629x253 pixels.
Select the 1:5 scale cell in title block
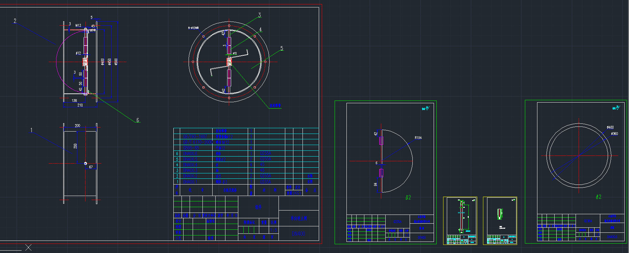point(274,230)
